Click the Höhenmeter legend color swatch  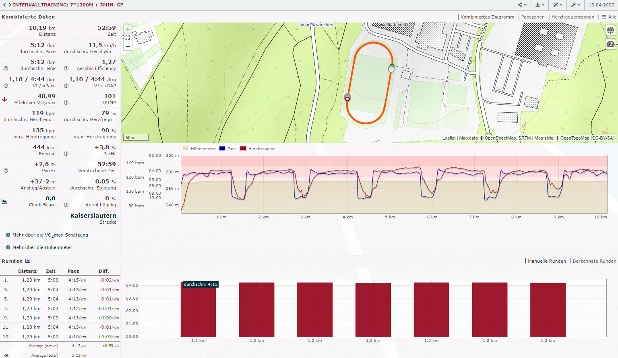[186, 149]
